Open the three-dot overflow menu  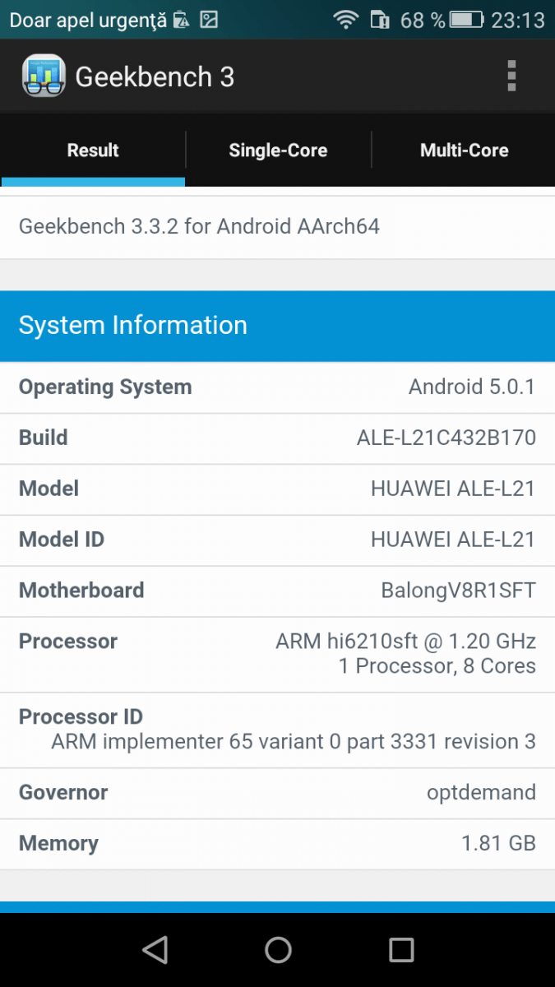coord(511,76)
